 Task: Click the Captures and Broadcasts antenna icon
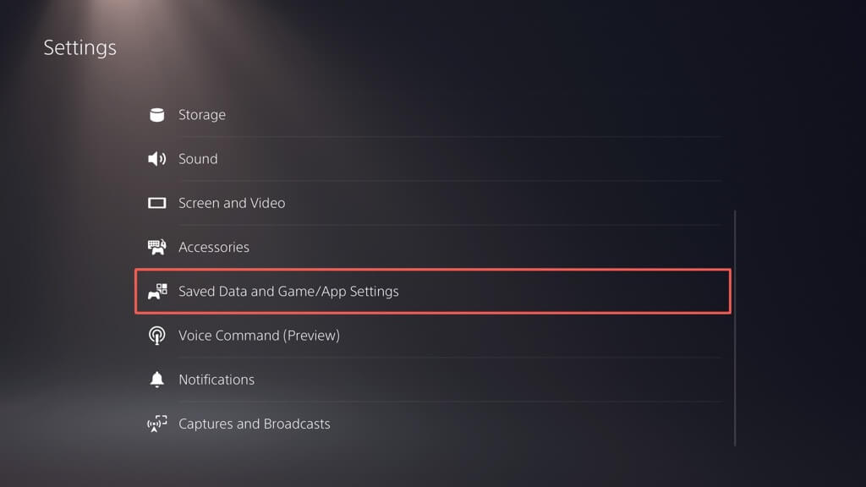pos(156,424)
